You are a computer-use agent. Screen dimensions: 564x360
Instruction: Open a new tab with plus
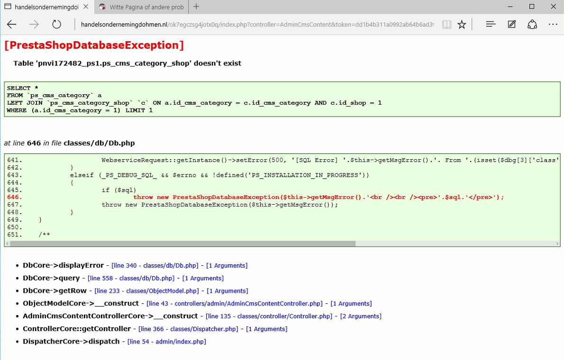(x=196, y=7)
